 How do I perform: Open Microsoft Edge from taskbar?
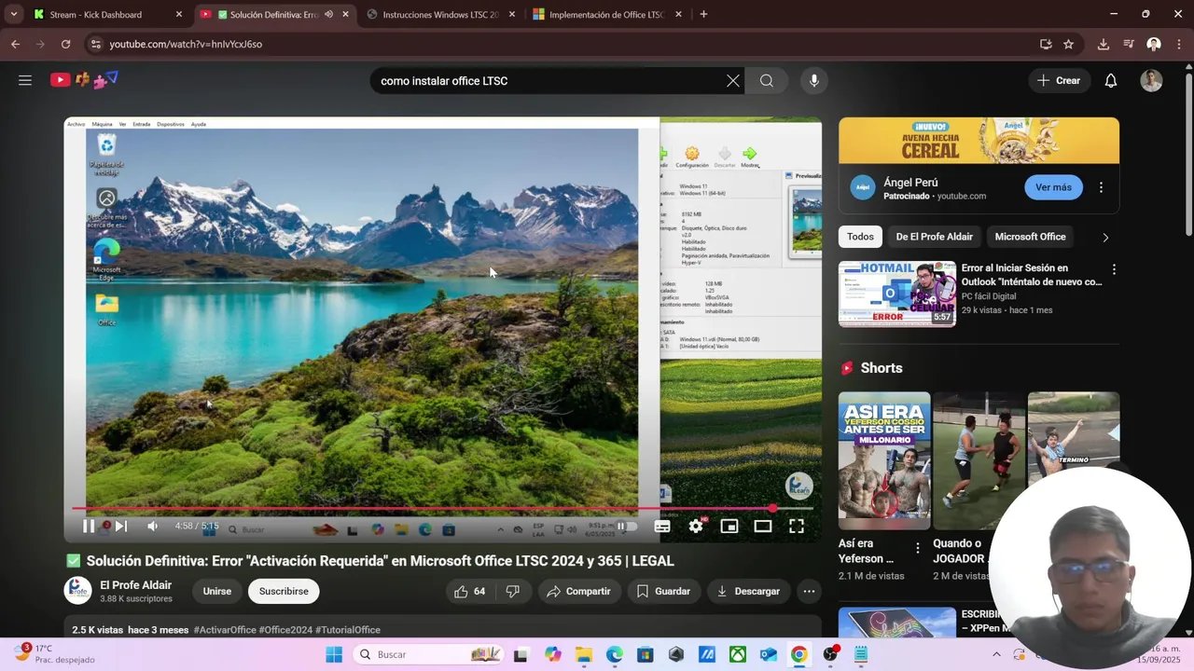pos(614,654)
